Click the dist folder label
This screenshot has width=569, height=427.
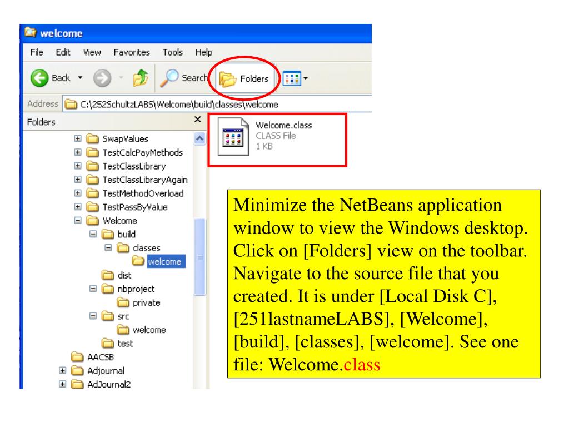tap(124, 275)
